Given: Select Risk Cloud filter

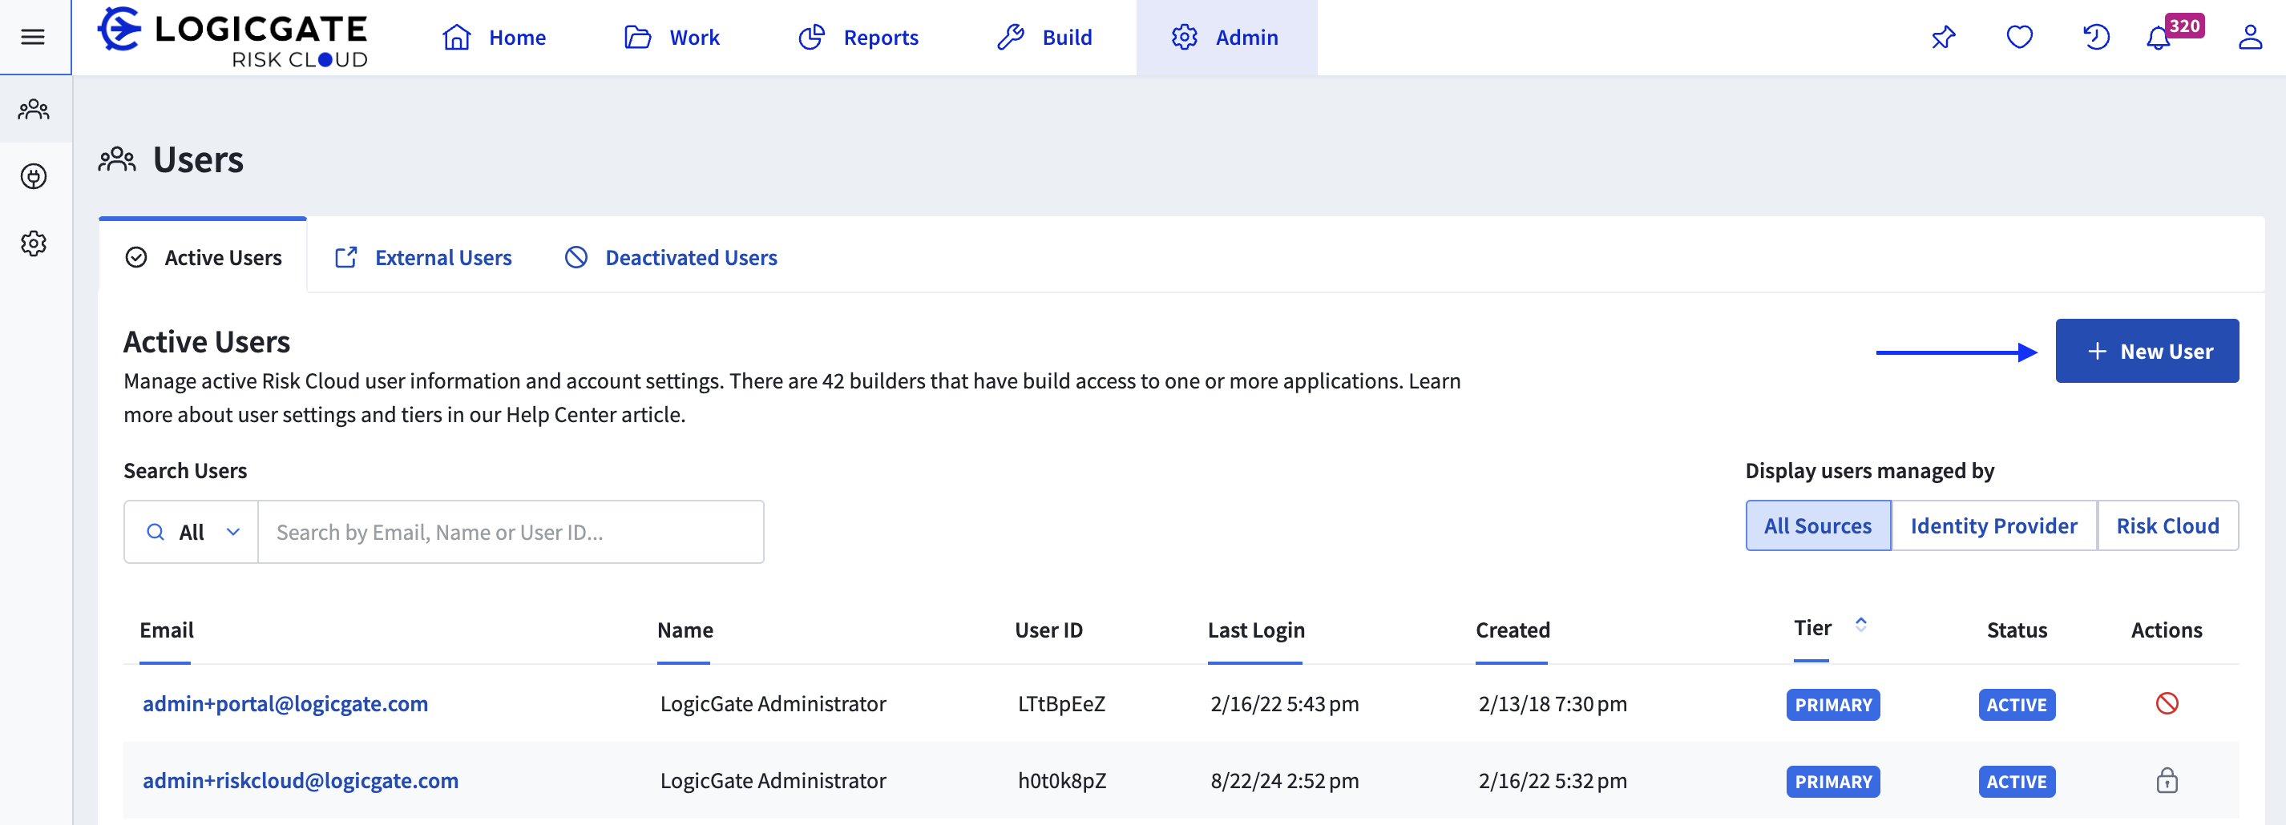Looking at the screenshot, I should (2167, 526).
